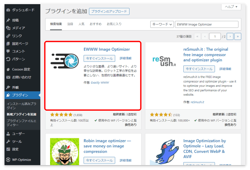Screen dimensions: 250x170
Task: Go to next results page arrow
Action: pos(230,37)
